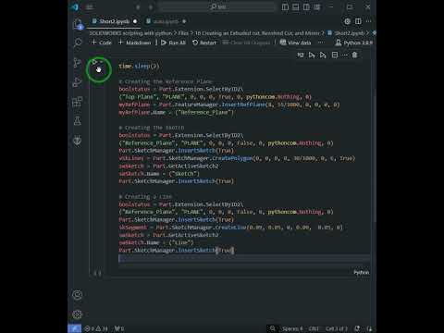
Task: Click the zoom magnifier in status bar
Action: click(273, 328)
